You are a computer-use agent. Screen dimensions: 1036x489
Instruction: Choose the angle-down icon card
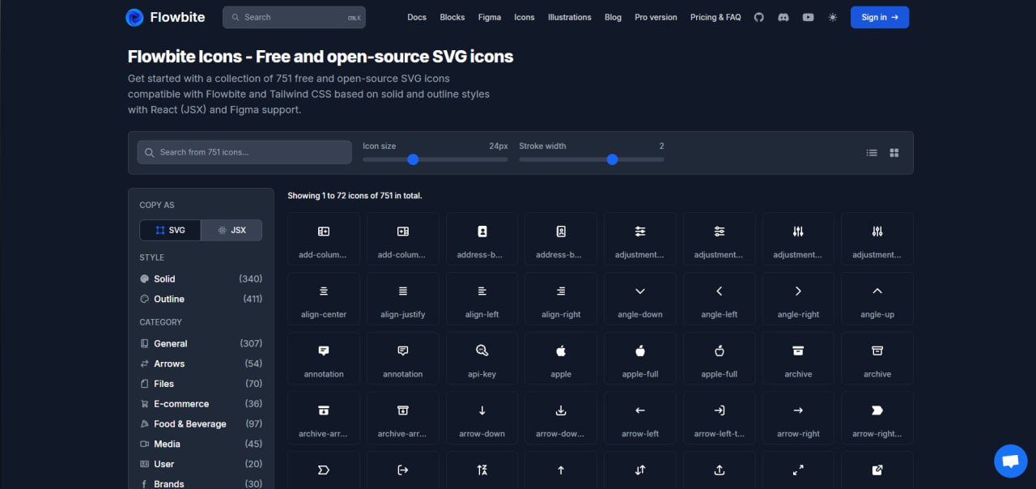click(640, 300)
